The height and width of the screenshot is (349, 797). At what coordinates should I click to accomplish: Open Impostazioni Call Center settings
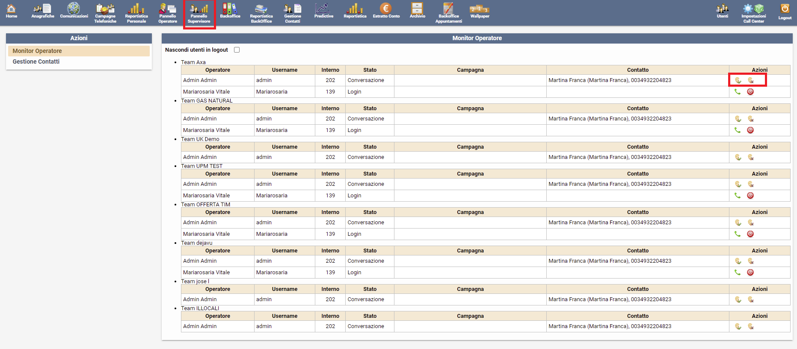[753, 13]
